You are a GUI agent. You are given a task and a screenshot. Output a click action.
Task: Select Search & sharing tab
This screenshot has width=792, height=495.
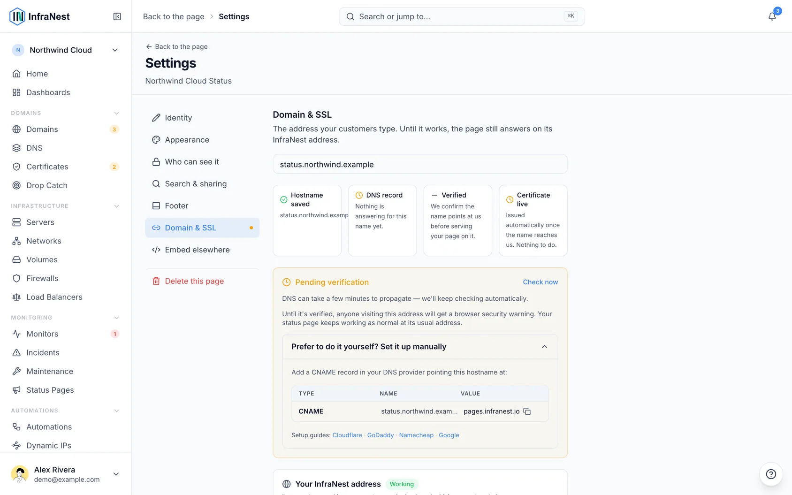[202, 184]
